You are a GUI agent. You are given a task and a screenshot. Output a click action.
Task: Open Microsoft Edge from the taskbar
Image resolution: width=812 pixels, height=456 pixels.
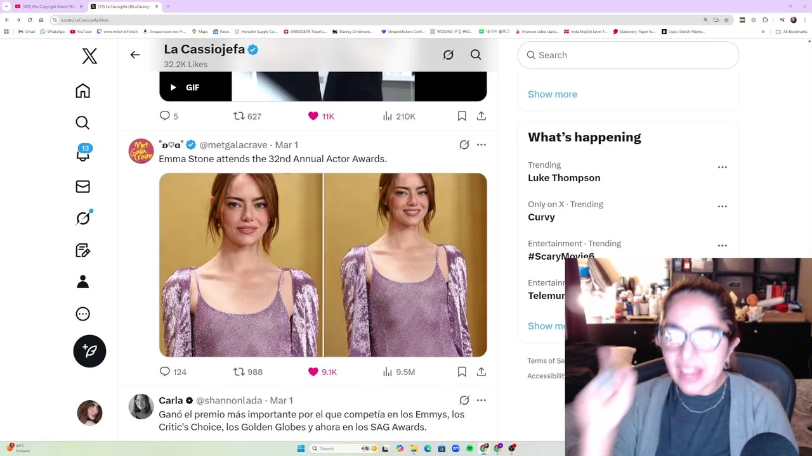[x=428, y=448]
